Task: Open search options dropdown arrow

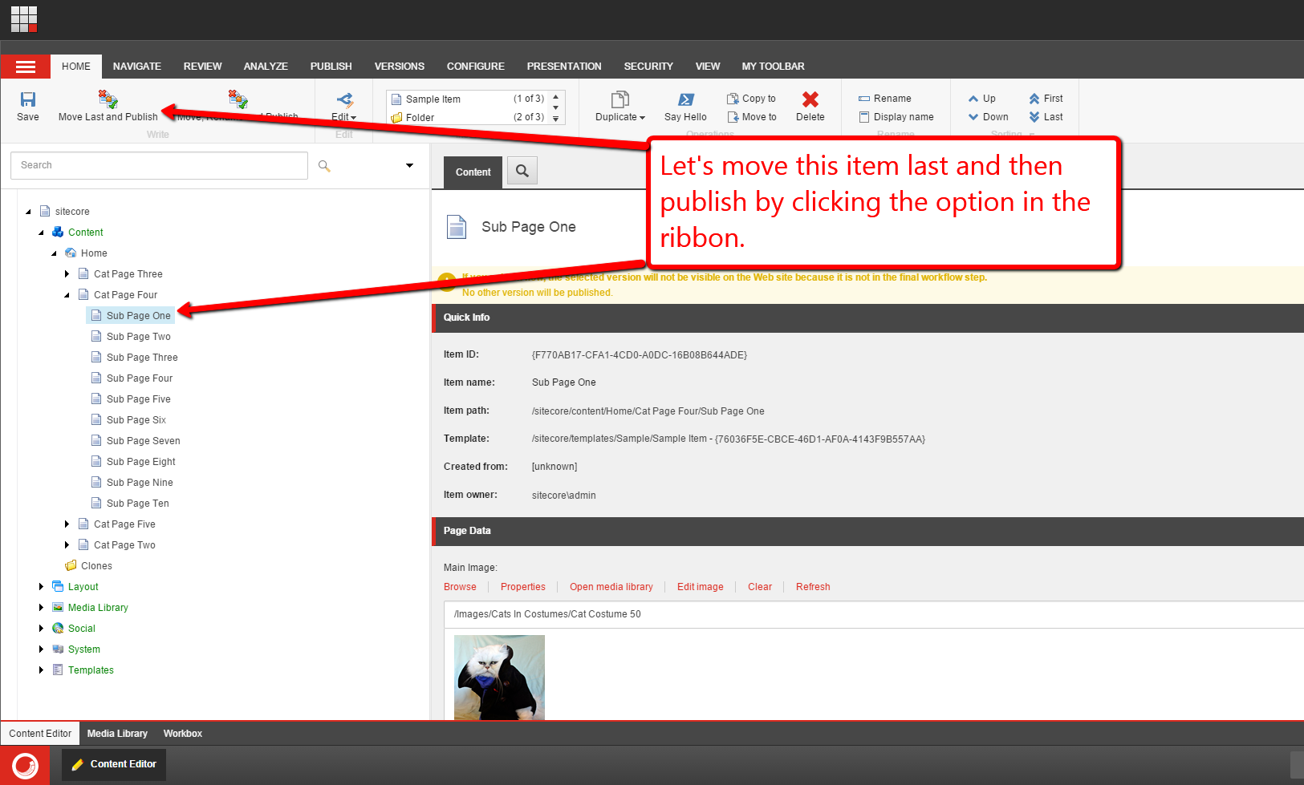Action: click(409, 166)
